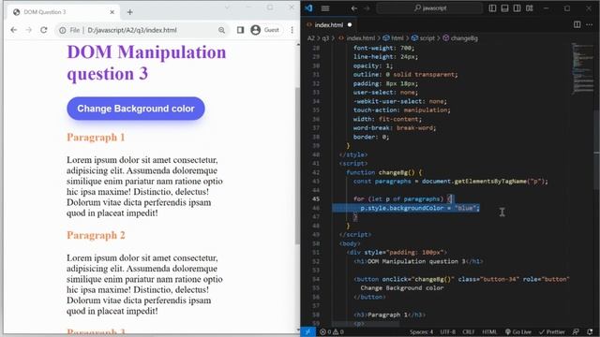Open html element breadcrumb
Screen dimensions: 600x337
[394, 38]
